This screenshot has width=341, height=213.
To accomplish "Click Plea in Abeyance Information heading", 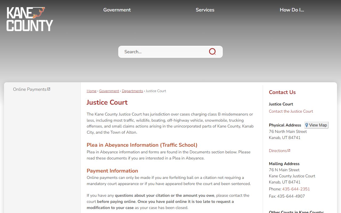I will click(142, 145).
